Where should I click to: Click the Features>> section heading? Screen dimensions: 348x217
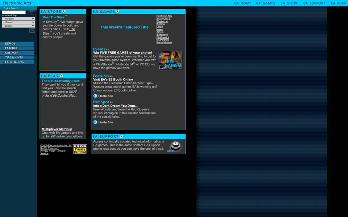point(103,76)
